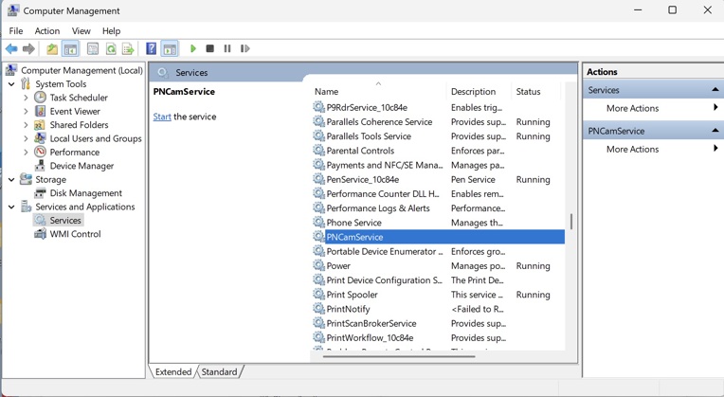This screenshot has height=397, width=724.
Task: Select the PrintScanBrokerService row
Action: (438, 323)
